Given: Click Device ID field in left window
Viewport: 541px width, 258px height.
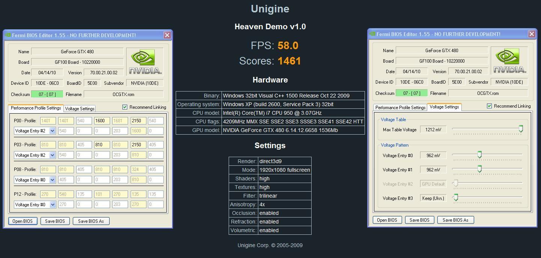Looking at the screenshot, I should [47, 83].
